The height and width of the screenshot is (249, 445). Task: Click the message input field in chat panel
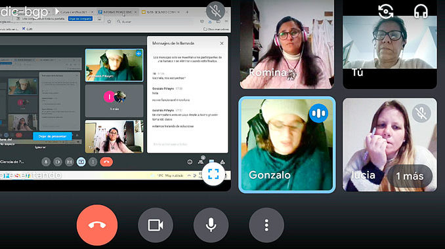[x=187, y=144]
